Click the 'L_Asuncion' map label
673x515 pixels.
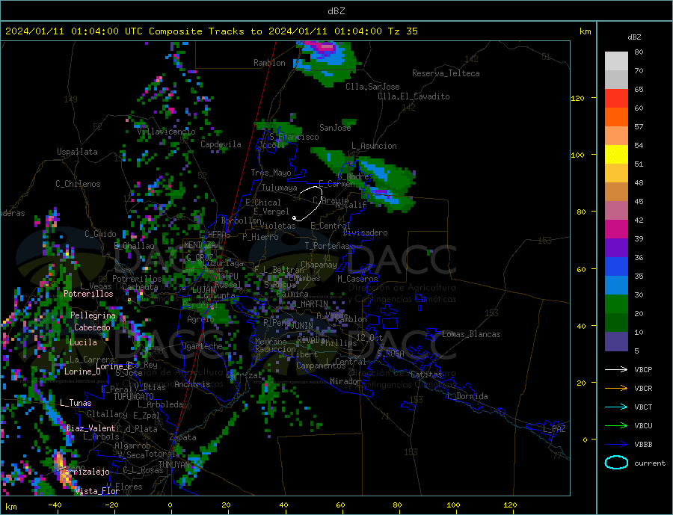(374, 146)
